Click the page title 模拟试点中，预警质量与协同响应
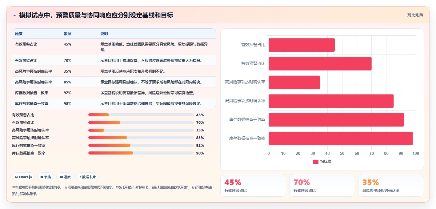Image resolution: width=436 pixels, height=209 pixels. click(96, 15)
